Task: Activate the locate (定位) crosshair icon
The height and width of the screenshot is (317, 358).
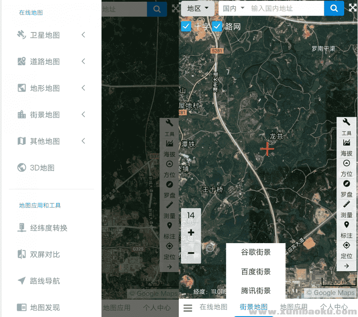Action: pos(346,246)
